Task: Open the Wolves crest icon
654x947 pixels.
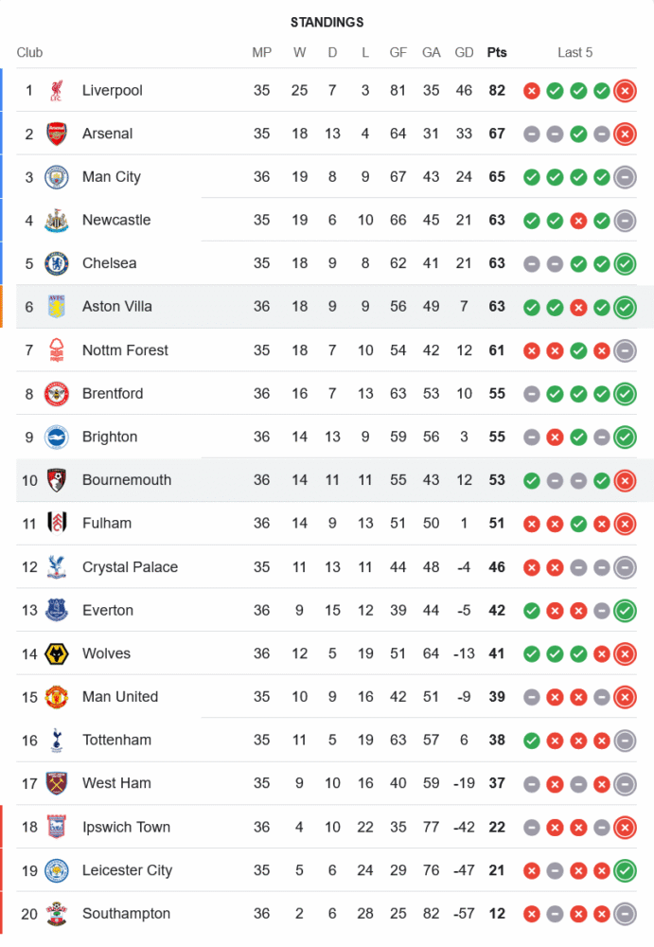Action: click(57, 653)
